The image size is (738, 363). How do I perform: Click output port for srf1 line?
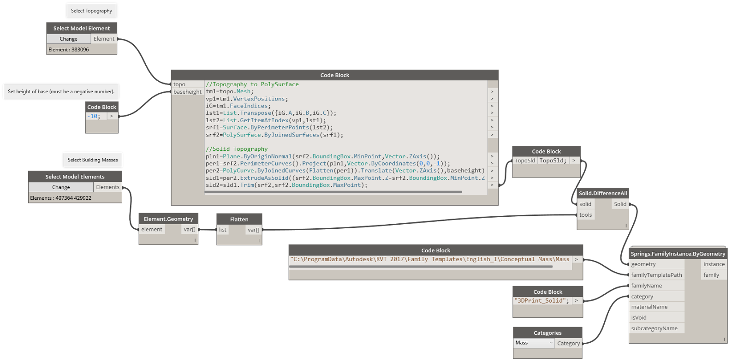[492, 127]
